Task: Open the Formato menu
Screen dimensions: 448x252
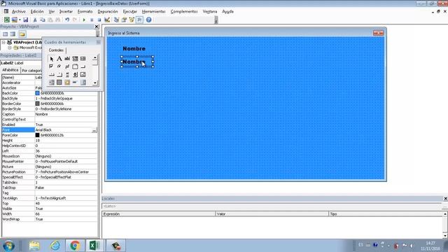Action: pyautogui.click(x=85, y=11)
